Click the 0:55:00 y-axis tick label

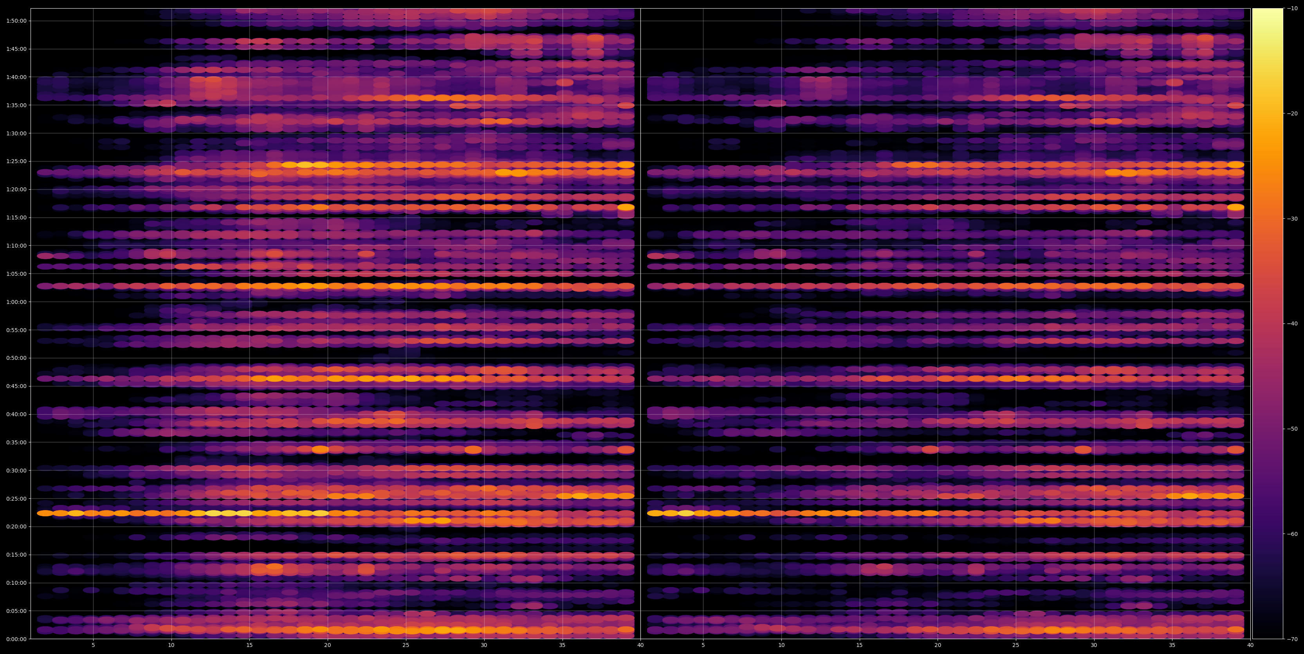(16, 330)
